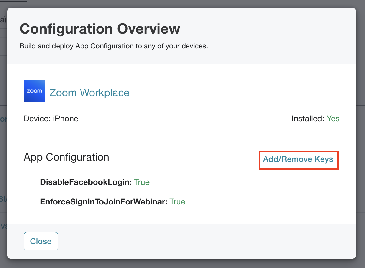
Task: Select the DisableFacebookLogin key label
Action: pos(86,182)
